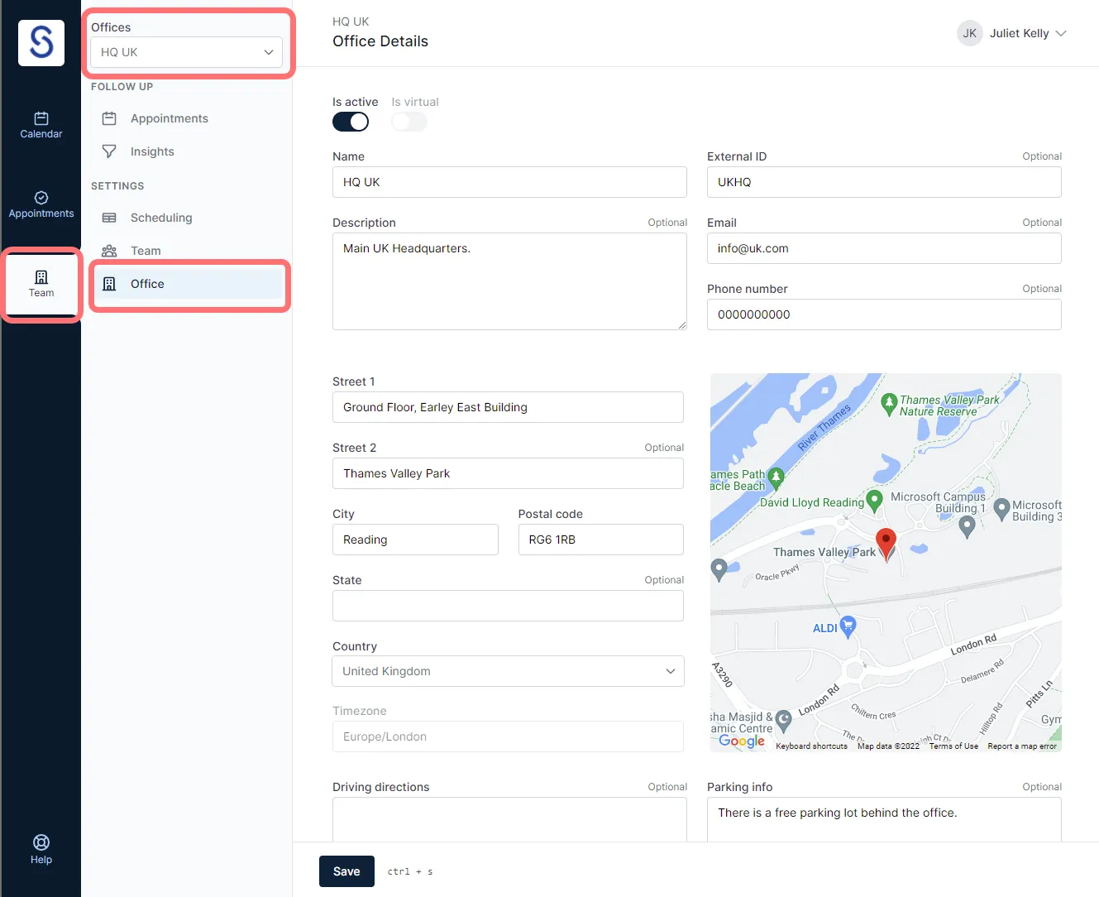Screen dimensions: 1099x897
Task: Open Appointments in the dark sidebar
Action: [41, 204]
